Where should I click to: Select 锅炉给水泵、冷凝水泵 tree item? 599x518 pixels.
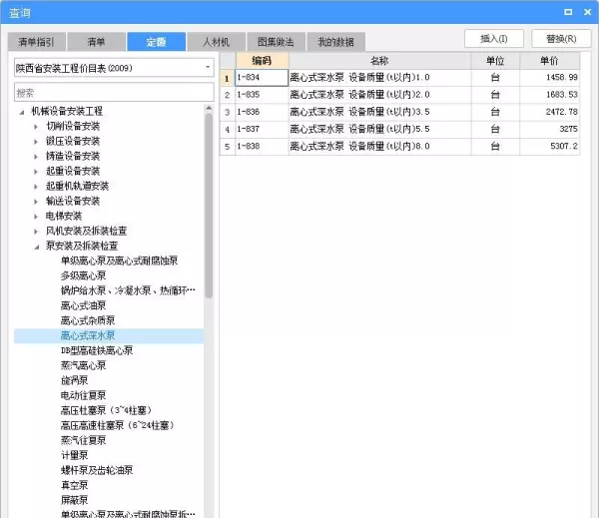click(x=128, y=290)
